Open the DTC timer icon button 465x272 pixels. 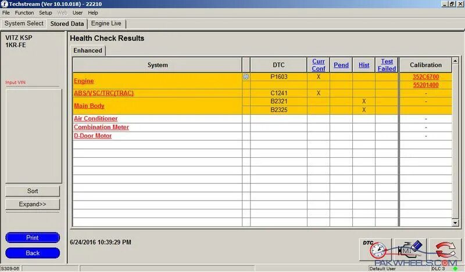375,249
